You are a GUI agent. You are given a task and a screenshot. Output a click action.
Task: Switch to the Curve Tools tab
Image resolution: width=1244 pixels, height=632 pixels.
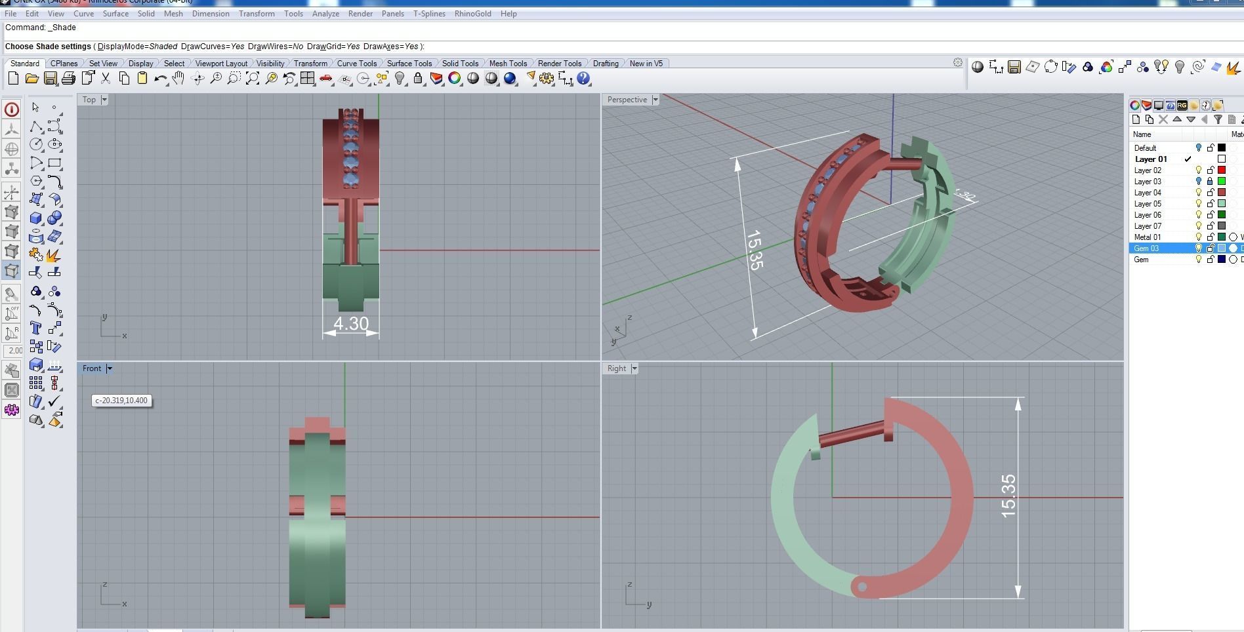click(356, 64)
